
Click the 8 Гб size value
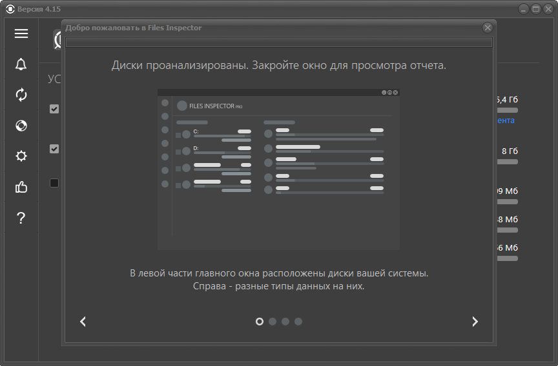pyautogui.click(x=510, y=151)
